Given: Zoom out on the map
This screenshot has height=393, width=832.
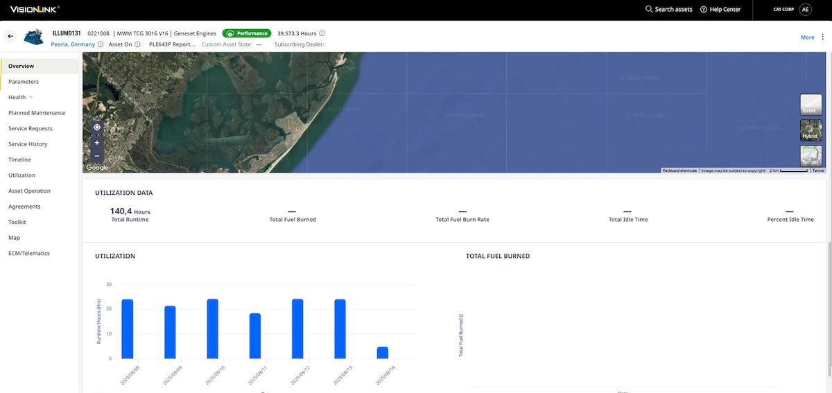Looking at the screenshot, I should (97, 156).
